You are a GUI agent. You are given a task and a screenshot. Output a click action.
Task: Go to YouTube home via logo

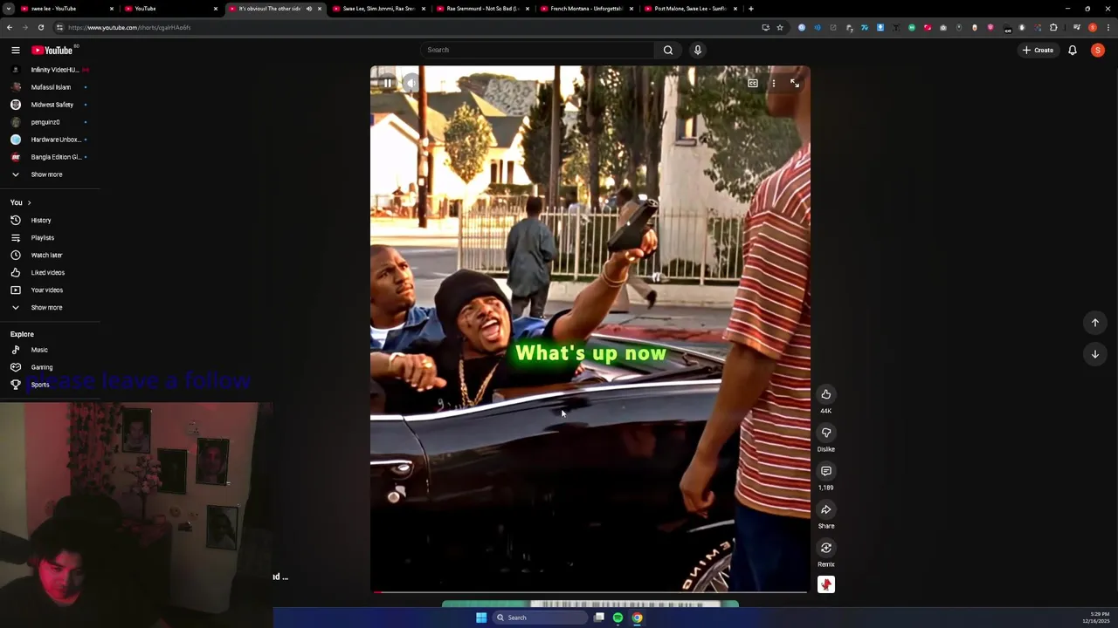tap(52, 50)
